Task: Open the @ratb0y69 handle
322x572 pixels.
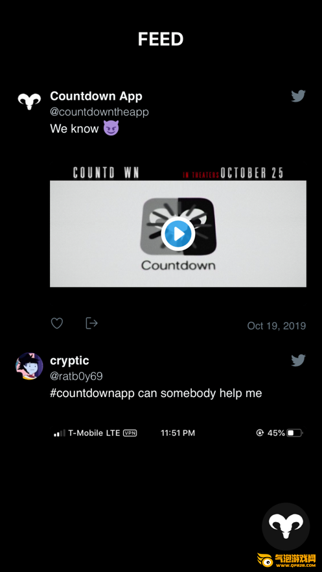Action: [x=76, y=376]
